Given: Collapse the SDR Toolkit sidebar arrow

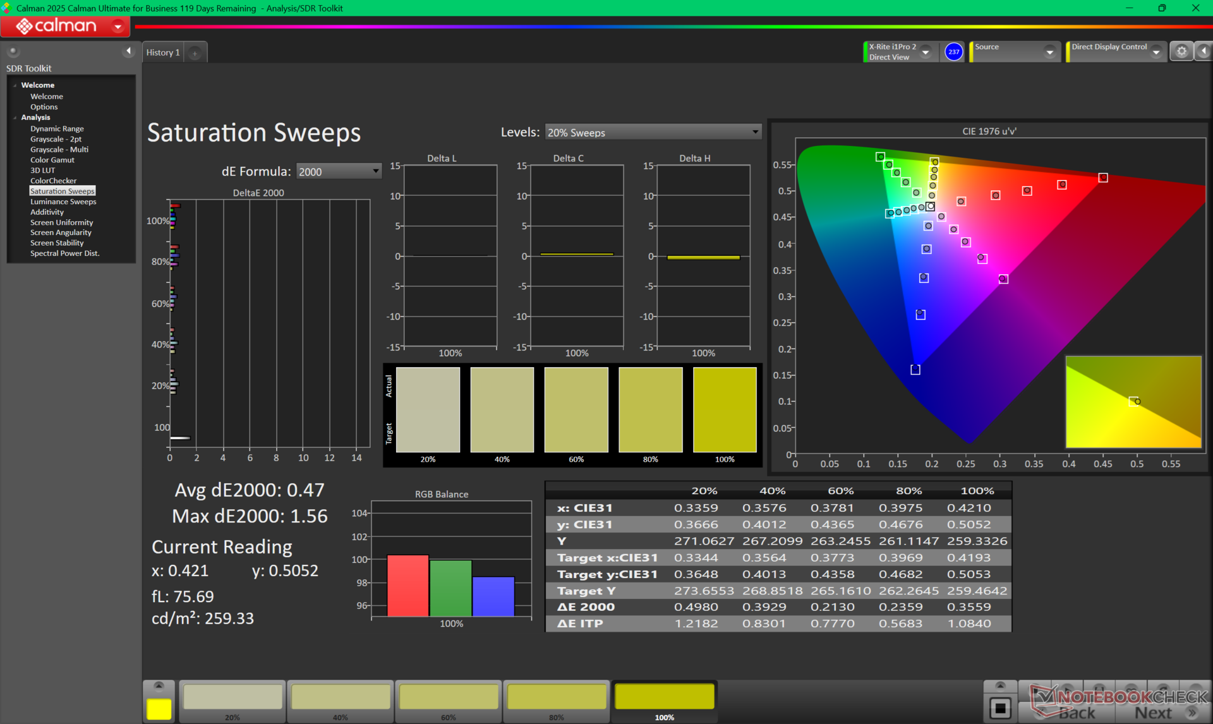Looking at the screenshot, I should pos(128,51).
